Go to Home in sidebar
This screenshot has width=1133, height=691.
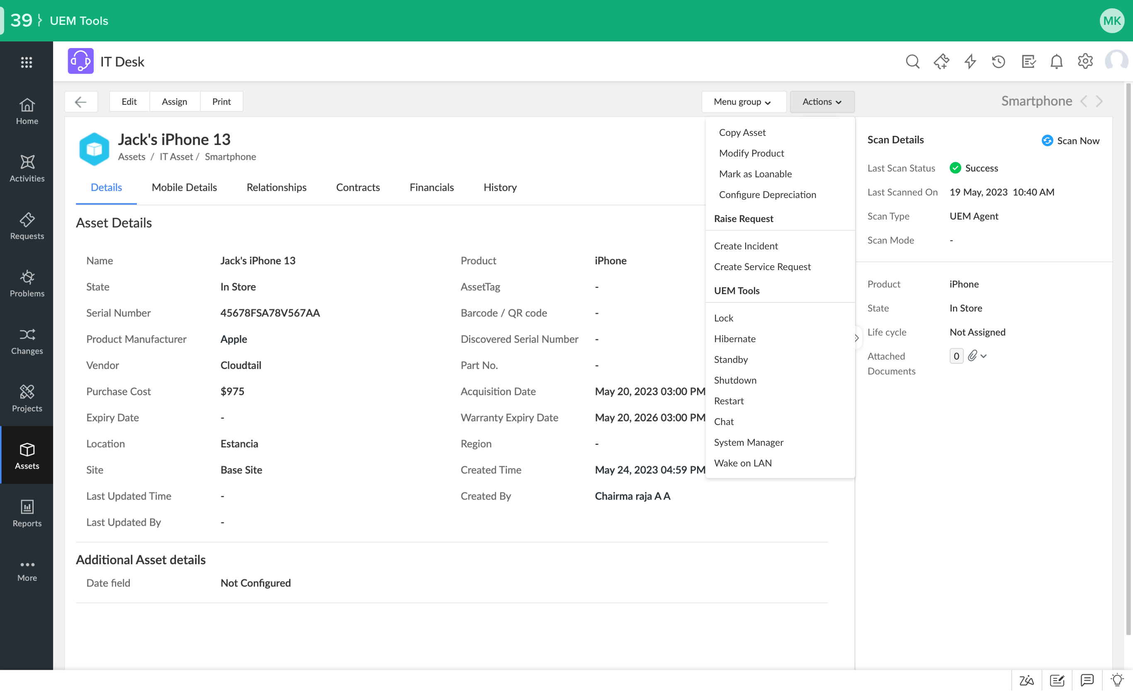click(x=27, y=111)
